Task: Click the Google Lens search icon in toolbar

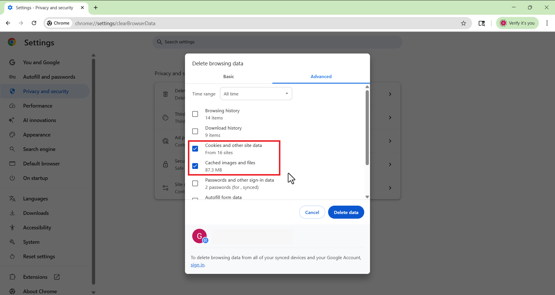Action: (x=482, y=23)
